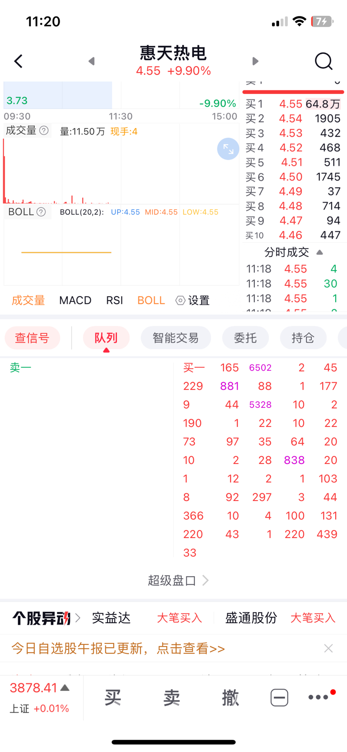Expand 个股异动 section arrow
This screenshot has width=347, height=752.
[x=78, y=618]
